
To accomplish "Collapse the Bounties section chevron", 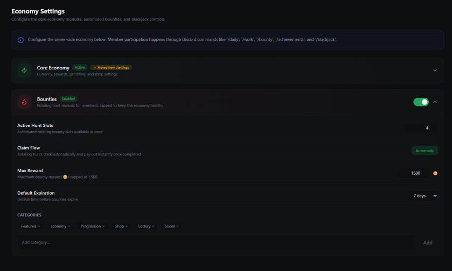I will coord(435,102).
